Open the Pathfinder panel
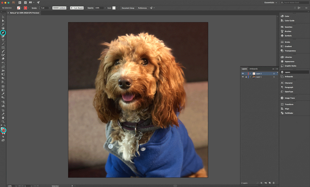The width and height of the screenshot is (310, 187). coord(289,113)
